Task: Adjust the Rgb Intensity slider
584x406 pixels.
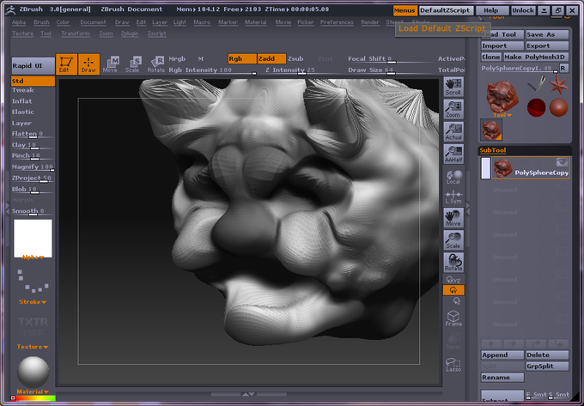Action: (212, 70)
